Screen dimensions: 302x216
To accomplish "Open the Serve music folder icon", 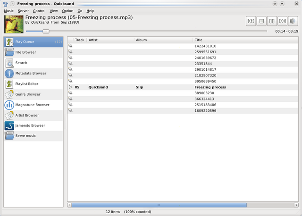I will [9, 136].
